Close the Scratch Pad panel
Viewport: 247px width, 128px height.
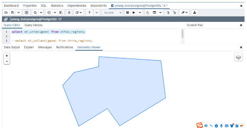(x=241, y=25)
